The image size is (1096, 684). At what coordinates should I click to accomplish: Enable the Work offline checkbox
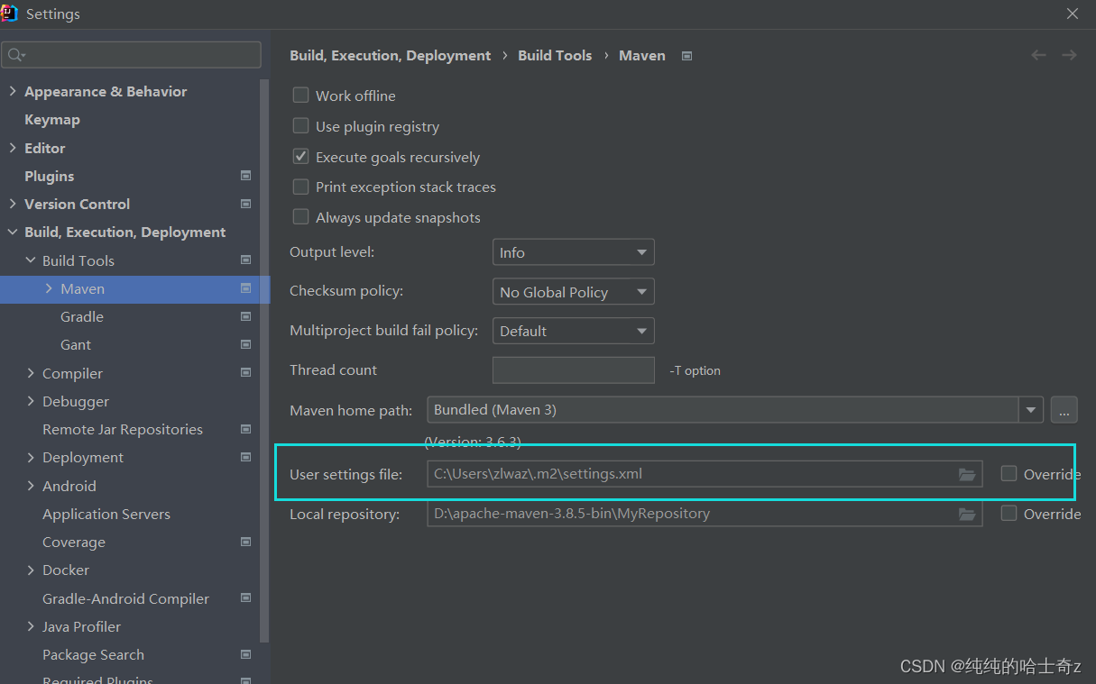[301, 96]
